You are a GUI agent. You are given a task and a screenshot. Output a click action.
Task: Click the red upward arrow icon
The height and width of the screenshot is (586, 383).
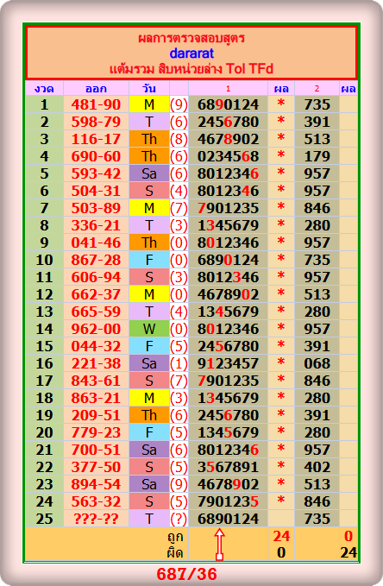point(220,544)
